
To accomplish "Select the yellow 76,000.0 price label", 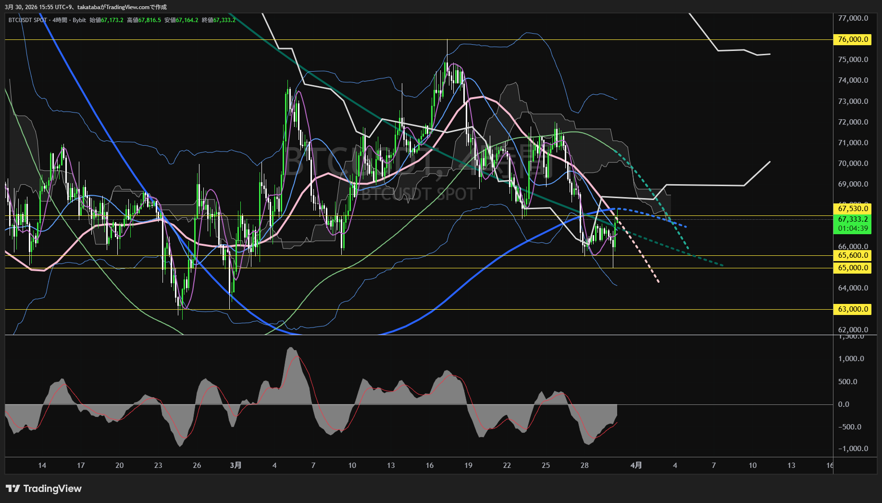I will pyautogui.click(x=853, y=39).
